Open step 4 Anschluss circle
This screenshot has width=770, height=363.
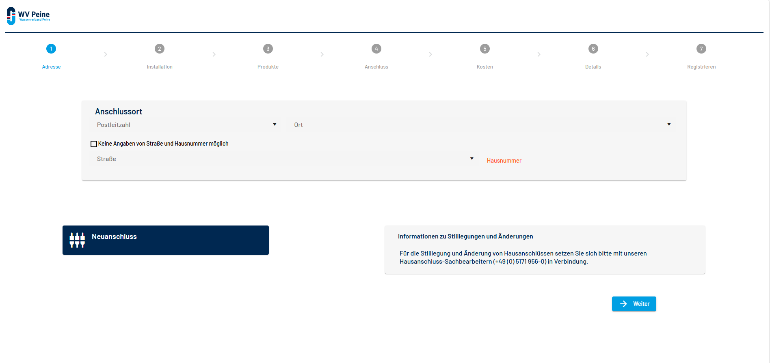tap(376, 49)
